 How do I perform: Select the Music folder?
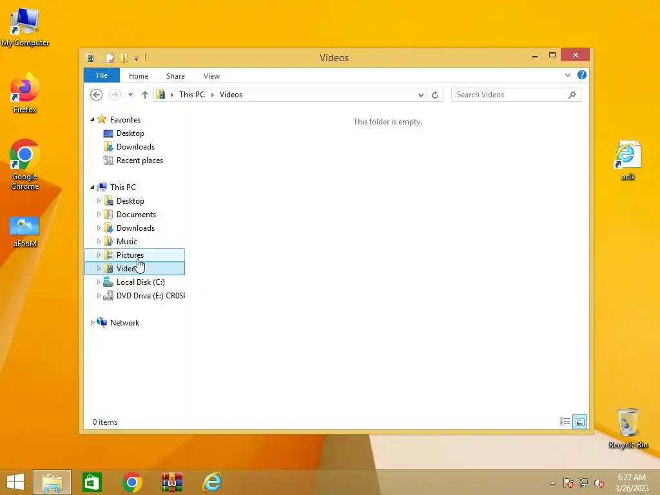127,242
